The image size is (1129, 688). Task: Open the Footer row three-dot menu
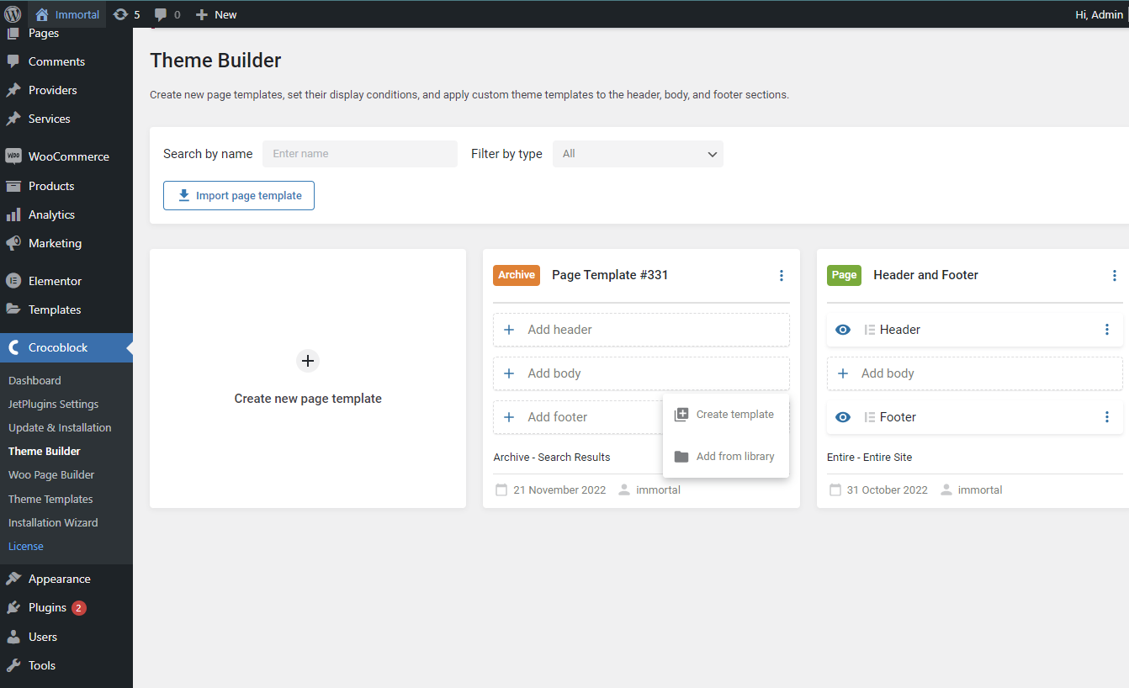pyautogui.click(x=1107, y=417)
